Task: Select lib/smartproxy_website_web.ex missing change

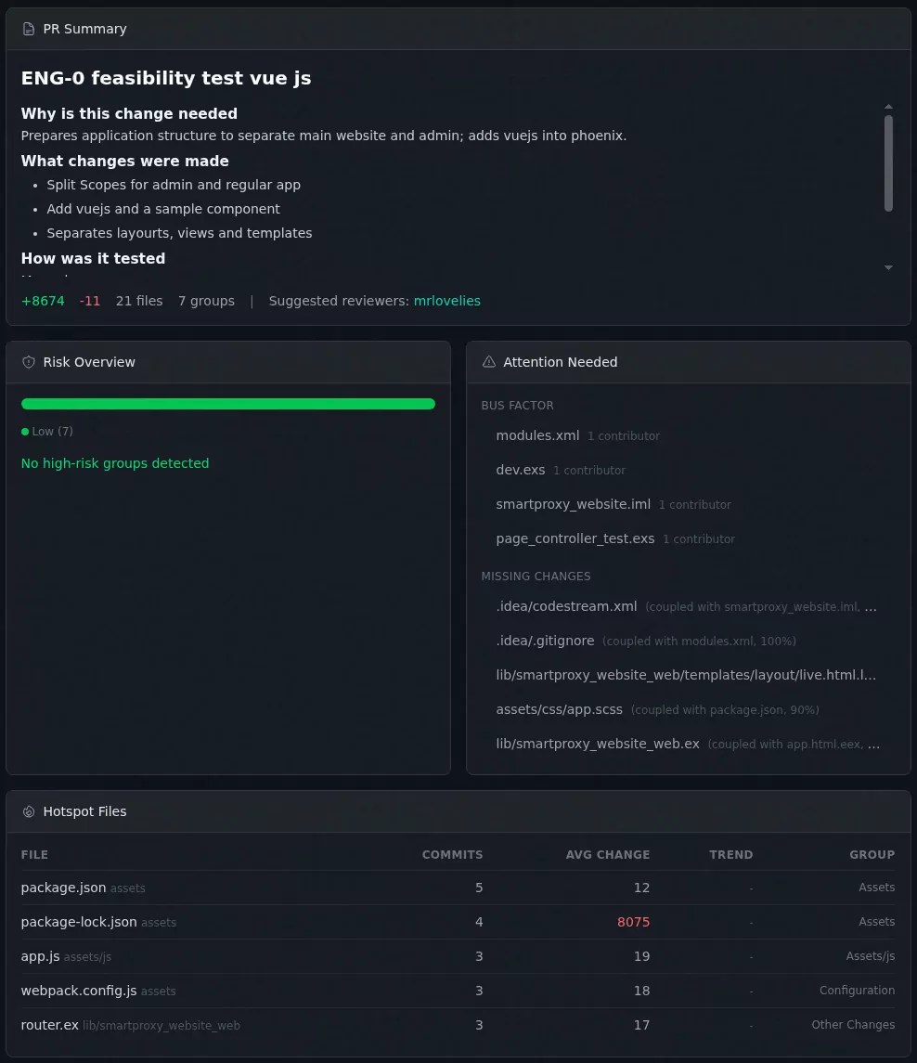Action: (x=598, y=744)
